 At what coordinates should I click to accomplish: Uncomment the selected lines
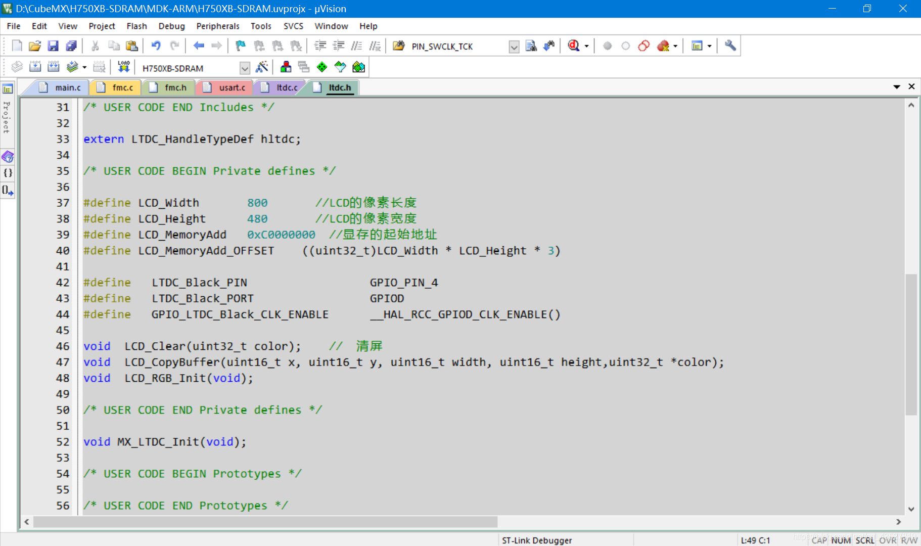tap(375, 46)
